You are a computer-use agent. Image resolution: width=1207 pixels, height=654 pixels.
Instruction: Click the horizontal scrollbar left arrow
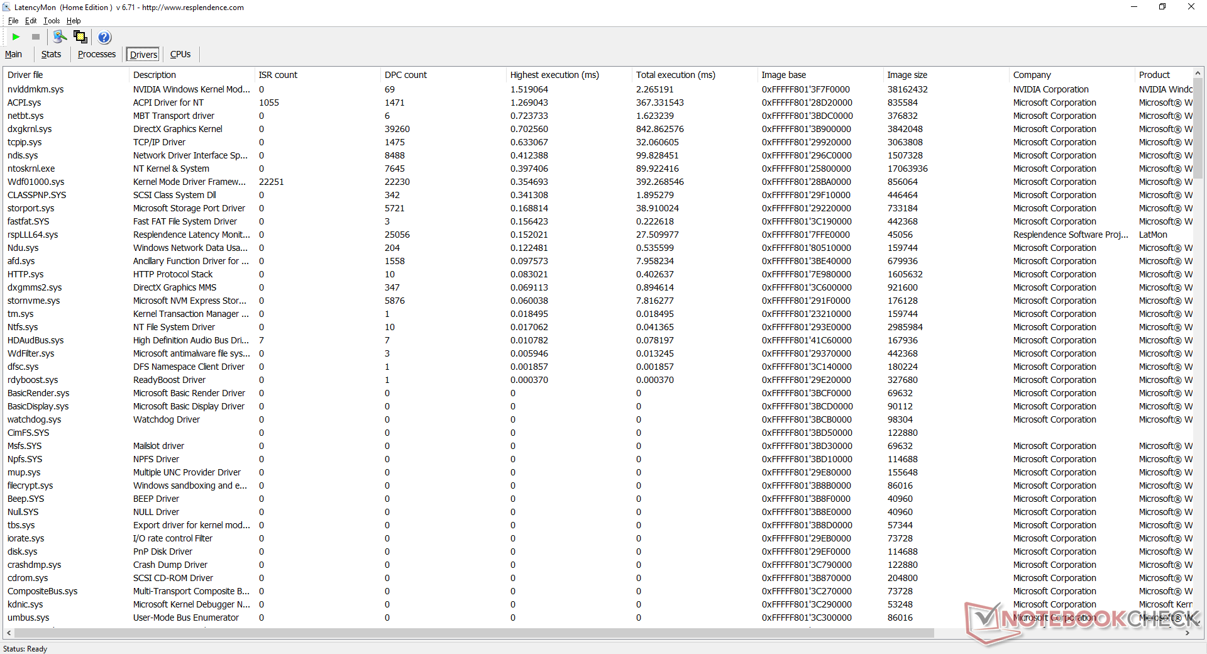[9, 633]
